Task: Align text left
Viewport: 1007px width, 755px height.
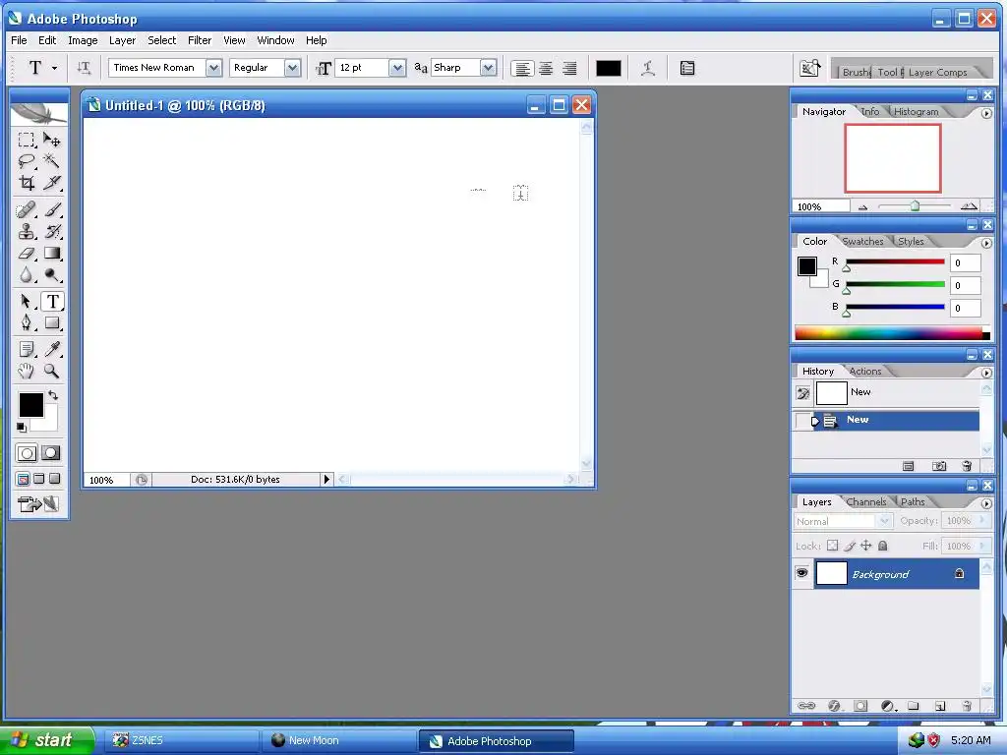Action: pos(523,68)
